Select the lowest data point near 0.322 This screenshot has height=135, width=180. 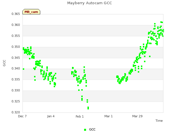88,109
